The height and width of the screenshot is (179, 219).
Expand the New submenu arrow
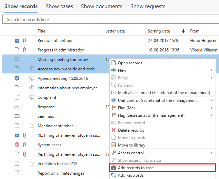point(212,70)
